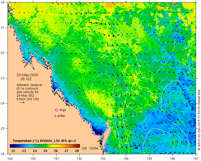Screen dimensions: 201x161
Task: Click the longitude axis label 155
Action: [149, 159]
